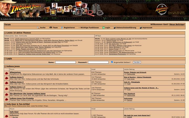Open the Pippi Langstrumpf topic
The image size is (189, 118).
(x=115, y=51)
